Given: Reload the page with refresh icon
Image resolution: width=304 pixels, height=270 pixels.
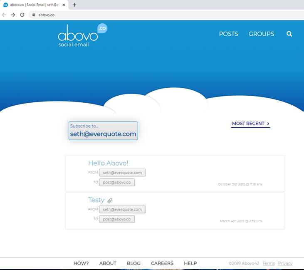Looking at the screenshot, I should [22, 15].
